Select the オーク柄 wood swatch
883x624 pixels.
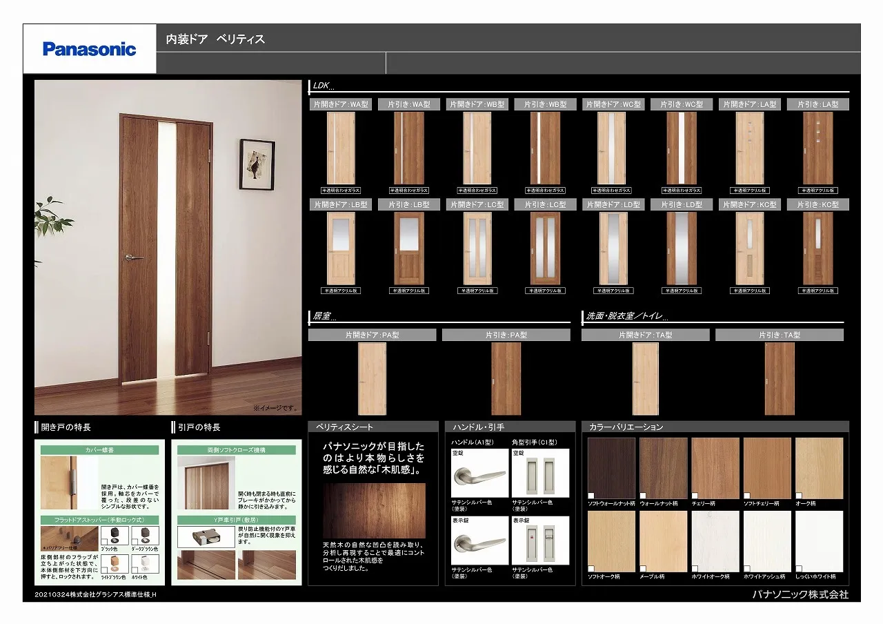[x=819, y=468]
